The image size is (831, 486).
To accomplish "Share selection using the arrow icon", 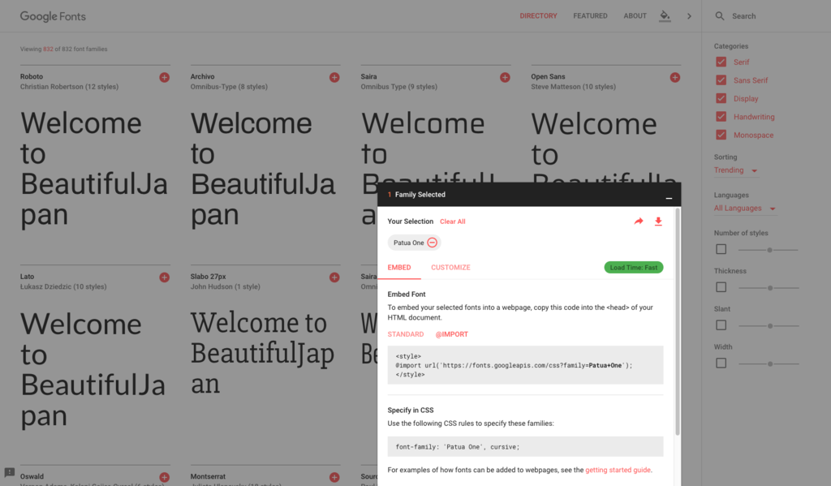I will tap(639, 221).
